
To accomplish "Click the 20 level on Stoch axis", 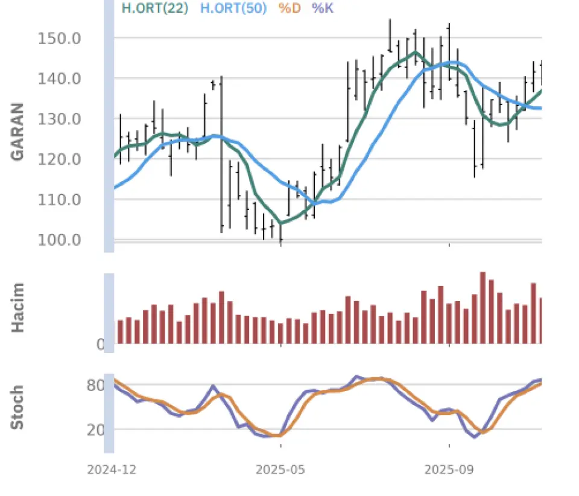I will click(x=95, y=430).
